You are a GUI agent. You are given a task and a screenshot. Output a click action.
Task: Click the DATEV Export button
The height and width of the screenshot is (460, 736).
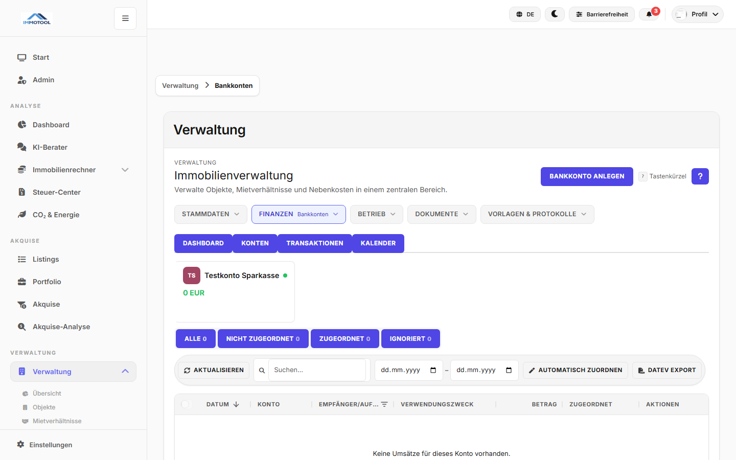point(666,370)
